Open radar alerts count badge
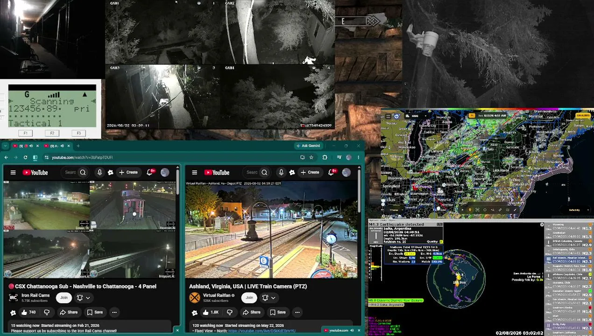This screenshot has width=594, height=336. pos(583,115)
